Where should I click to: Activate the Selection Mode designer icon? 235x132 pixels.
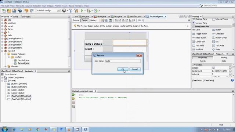coord(102,20)
